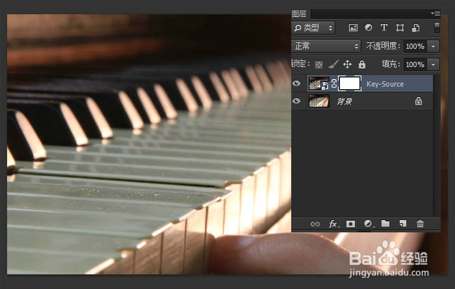Lock all padlock icon
Screen dimensions: 455x289
(361, 64)
